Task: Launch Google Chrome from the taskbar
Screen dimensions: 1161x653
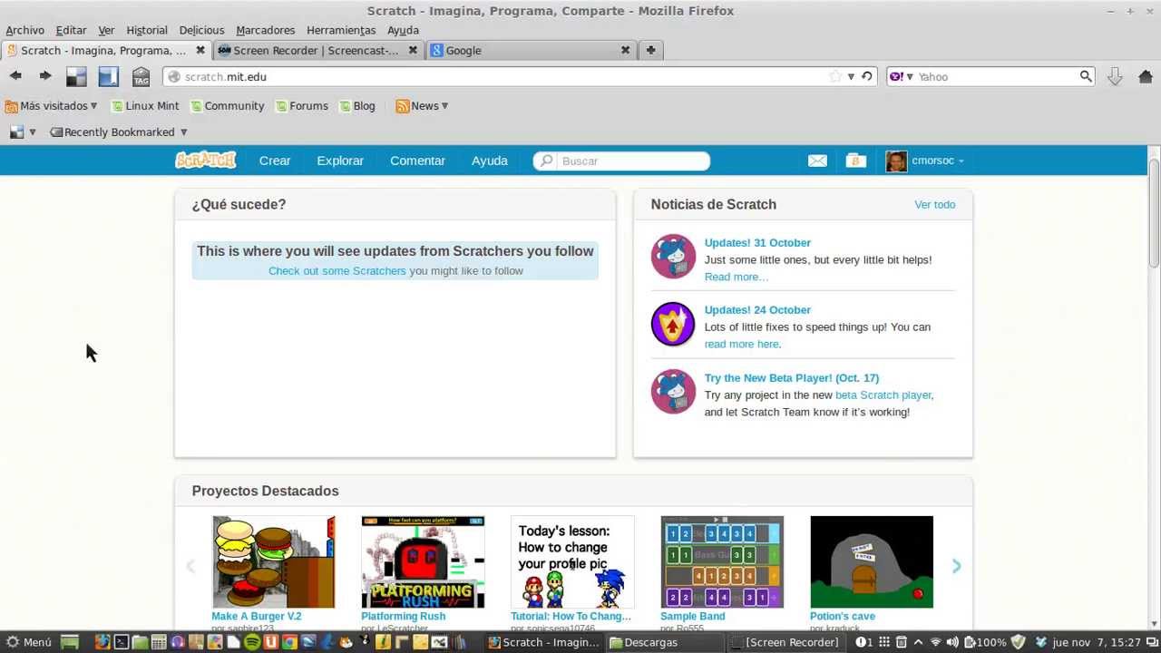Action: [x=289, y=642]
